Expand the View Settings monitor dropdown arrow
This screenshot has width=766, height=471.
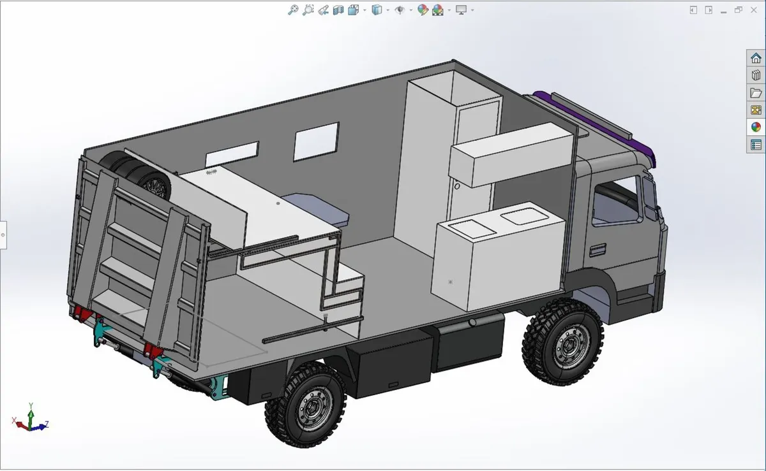472,10
